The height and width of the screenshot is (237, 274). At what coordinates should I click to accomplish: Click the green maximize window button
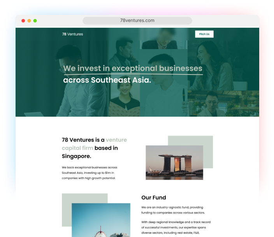(35, 21)
